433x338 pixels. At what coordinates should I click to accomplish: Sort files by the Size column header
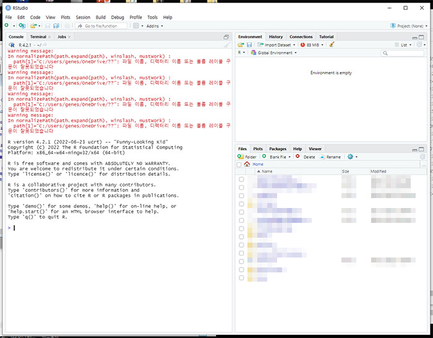pyautogui.click(x=355, y=171)
